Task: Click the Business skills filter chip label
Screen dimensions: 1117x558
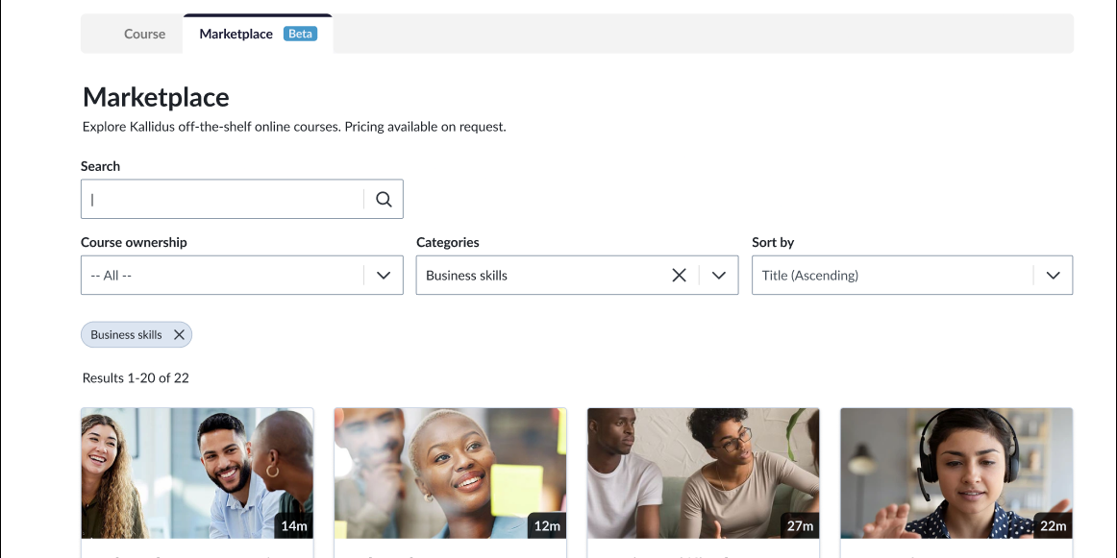Action: [126, 334]
